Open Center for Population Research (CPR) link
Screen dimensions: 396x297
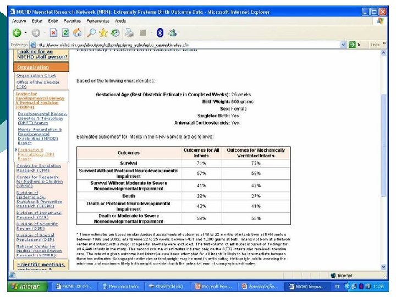(38, 168)
